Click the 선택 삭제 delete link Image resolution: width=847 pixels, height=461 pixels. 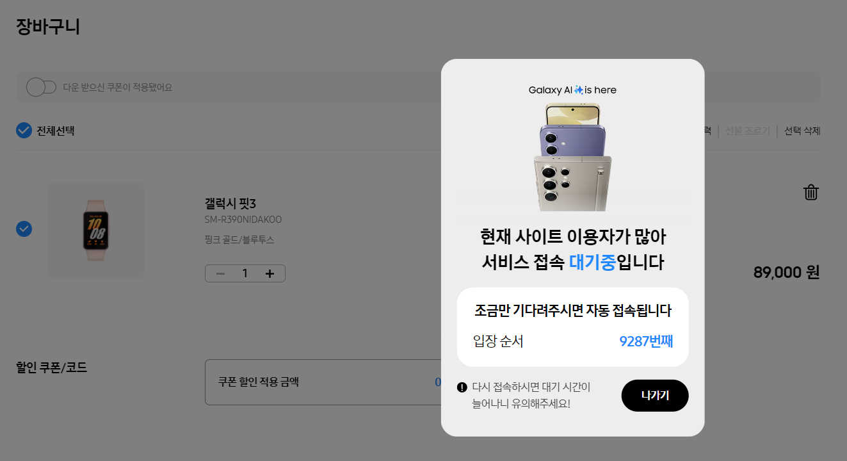click(x=802, y=129)
